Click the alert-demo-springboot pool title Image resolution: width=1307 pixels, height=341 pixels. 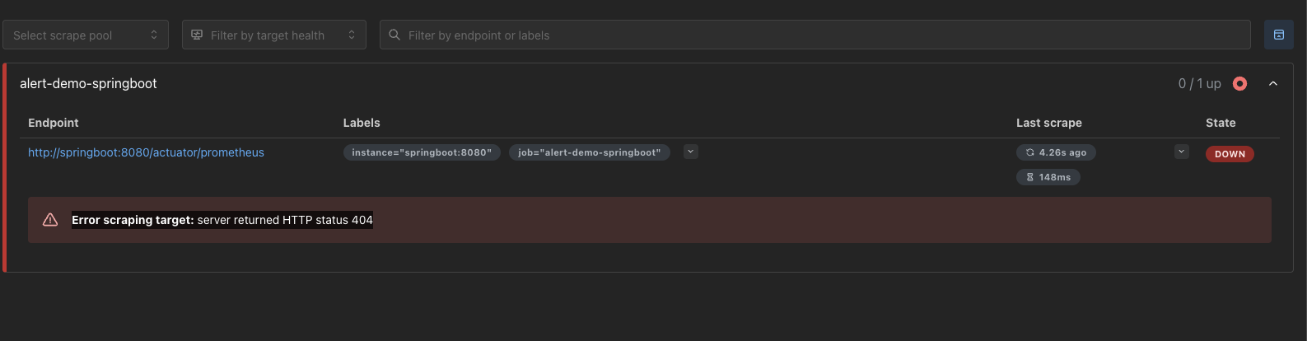click(88, 83)
